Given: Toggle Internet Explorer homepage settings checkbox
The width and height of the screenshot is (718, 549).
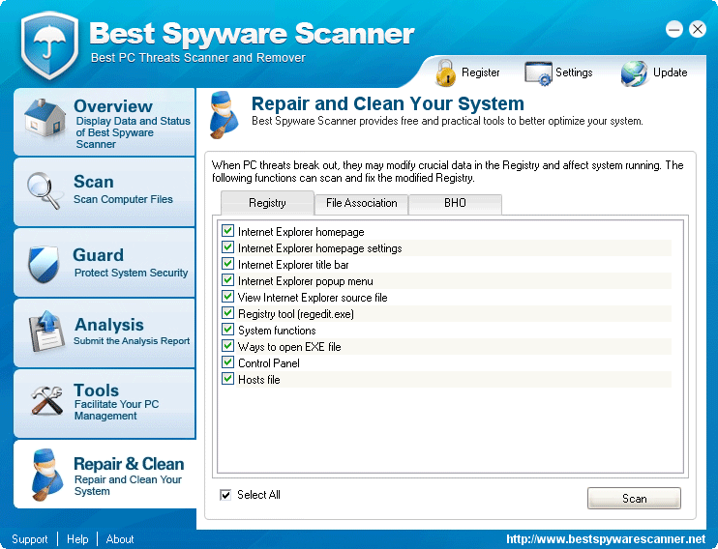Looking at the screenshot, I should pyautogui.click(x=227, y=247).
